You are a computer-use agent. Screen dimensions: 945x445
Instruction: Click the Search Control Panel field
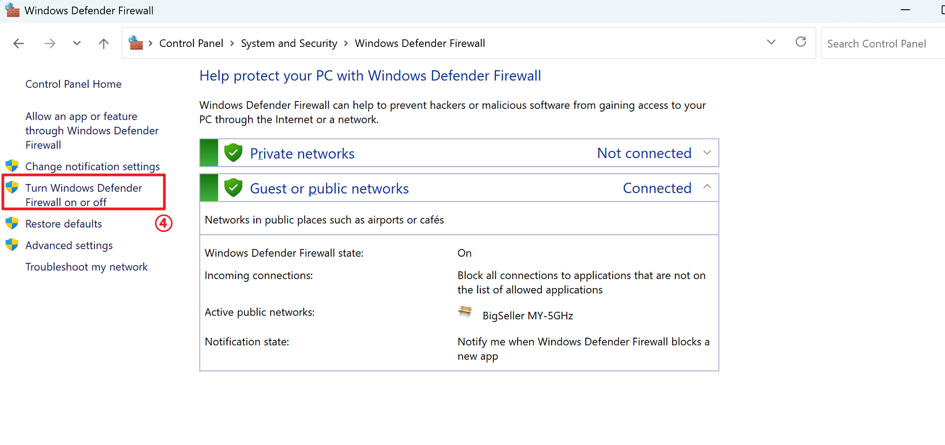click(881, 44)
